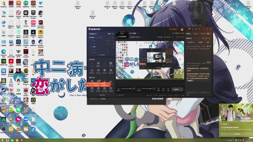Open the hamburger menu icon in title bar
Screen dimensions: 253x142
[x=199, y=29]
